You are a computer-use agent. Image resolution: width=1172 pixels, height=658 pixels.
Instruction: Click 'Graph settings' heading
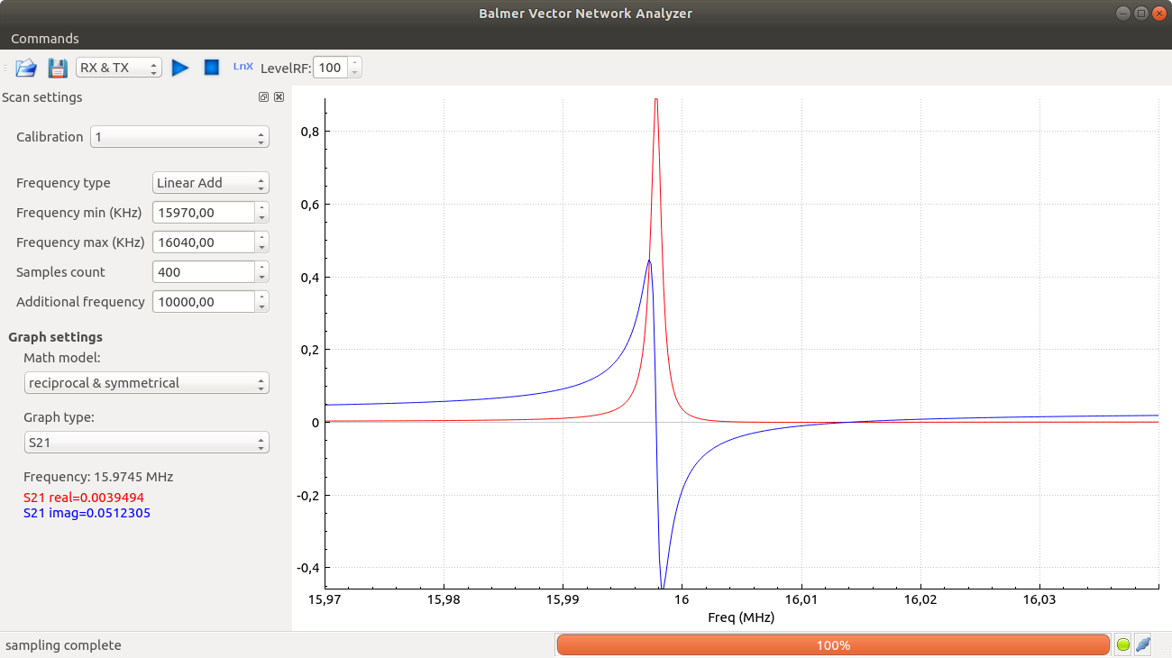click(x=55, y=337)
